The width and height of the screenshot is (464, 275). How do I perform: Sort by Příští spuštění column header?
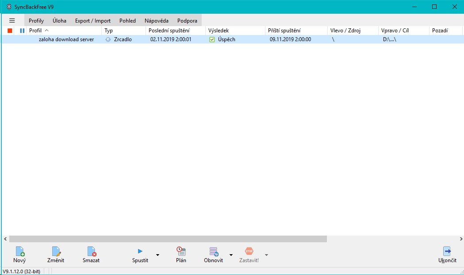[x=296, y=31]
